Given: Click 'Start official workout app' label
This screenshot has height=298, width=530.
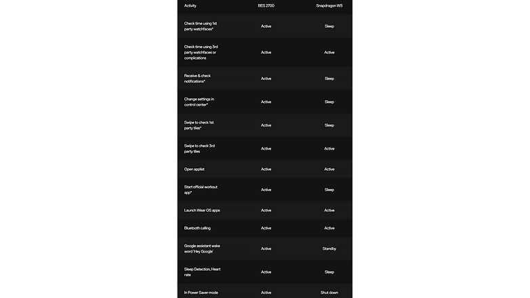Looking at the screenshot, I should (201, 190).
